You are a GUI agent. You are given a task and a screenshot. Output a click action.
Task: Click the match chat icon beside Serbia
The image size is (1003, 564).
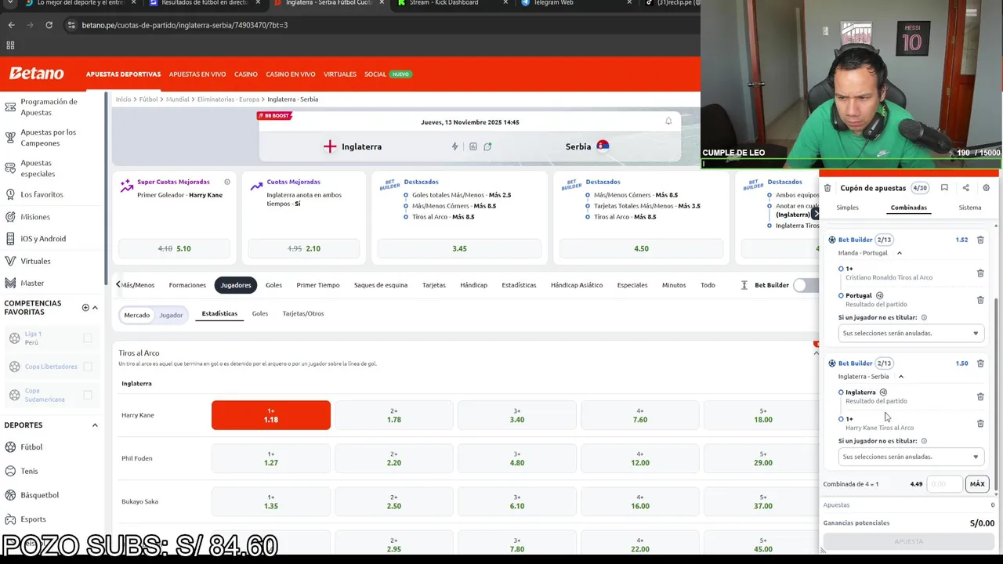pos(487,146)
